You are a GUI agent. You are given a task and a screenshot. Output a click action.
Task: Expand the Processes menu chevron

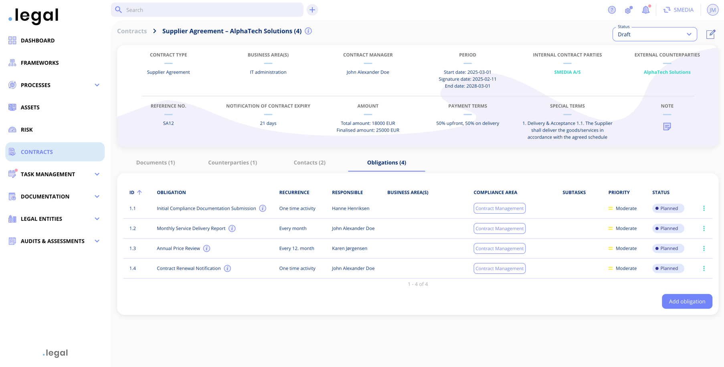click(x=97, y=85)
